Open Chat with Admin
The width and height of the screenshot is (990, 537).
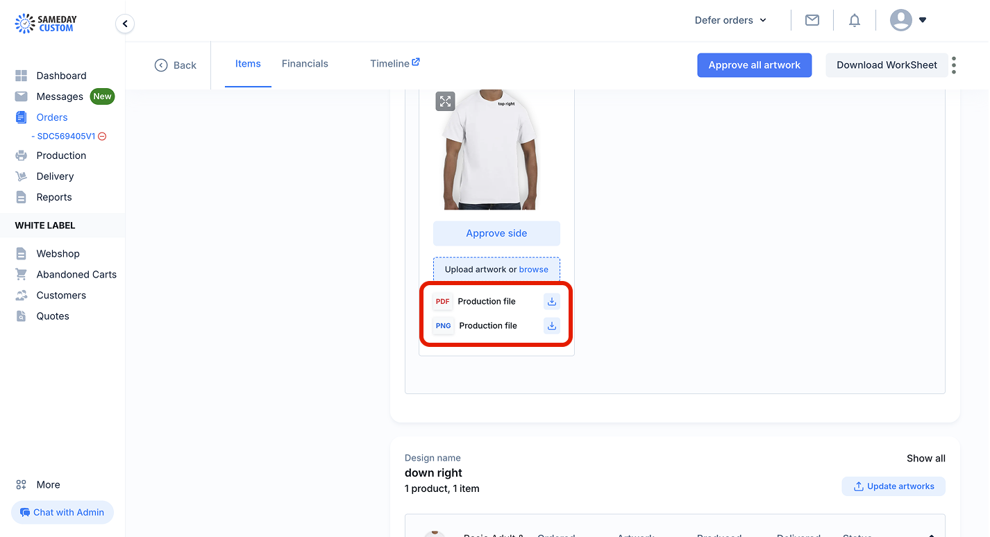click(62, 513)
